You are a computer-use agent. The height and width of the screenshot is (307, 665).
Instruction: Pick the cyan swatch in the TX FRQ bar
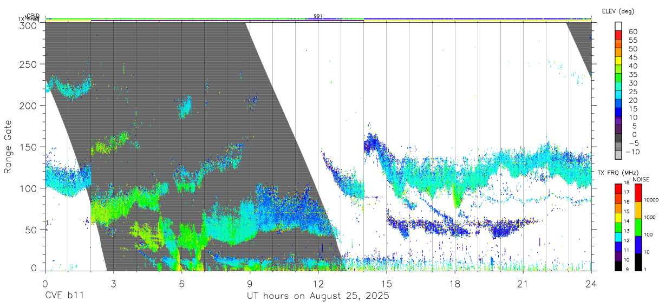[618, 237]
